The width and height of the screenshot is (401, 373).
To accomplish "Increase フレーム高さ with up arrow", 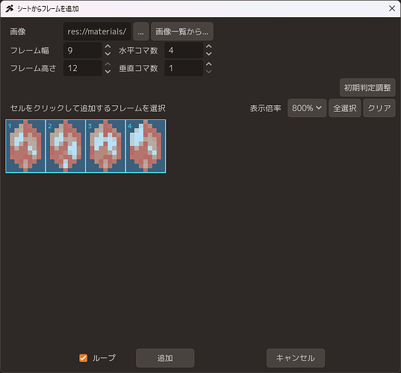I will (x=108, y=64).
